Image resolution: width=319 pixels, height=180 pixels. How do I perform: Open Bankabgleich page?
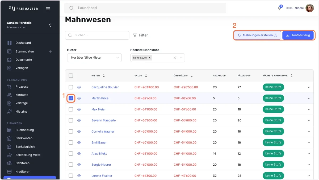point(25,147)
